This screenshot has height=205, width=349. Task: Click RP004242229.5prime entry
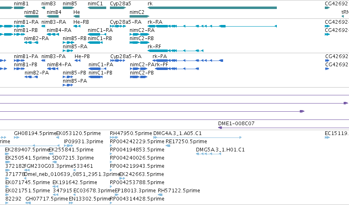[111, 146]
